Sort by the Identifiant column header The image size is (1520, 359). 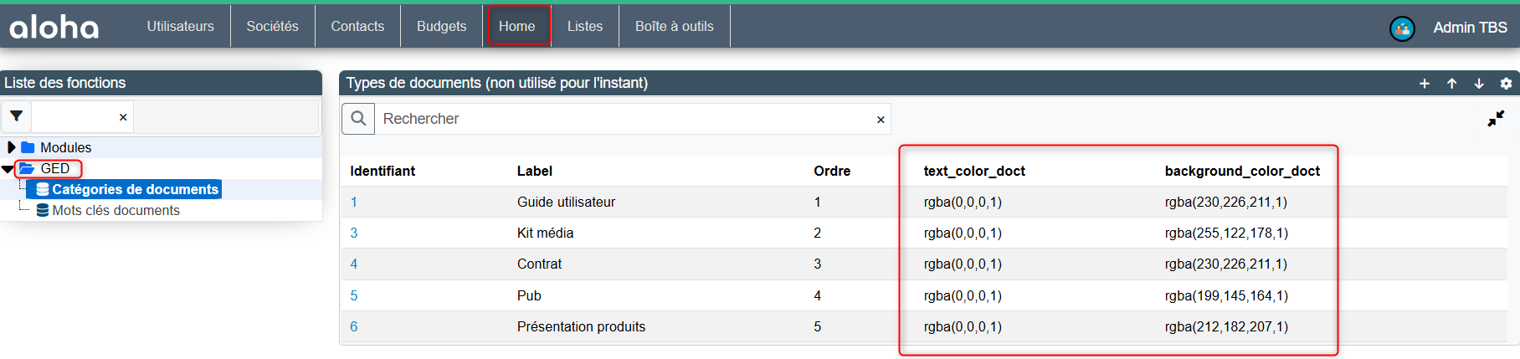pyautogui.click(x=383, y=171)
